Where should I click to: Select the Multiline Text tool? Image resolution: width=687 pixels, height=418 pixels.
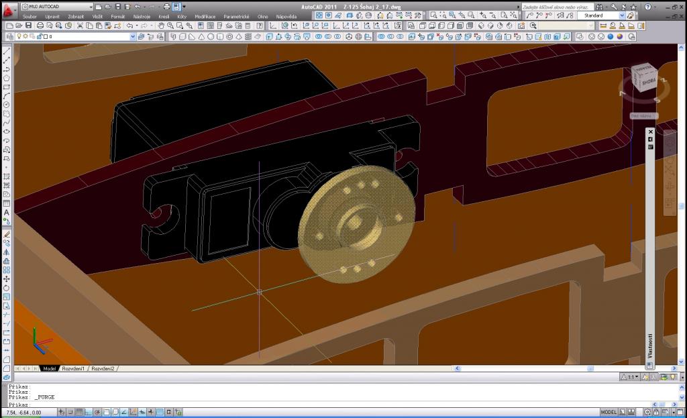[7, 212]
